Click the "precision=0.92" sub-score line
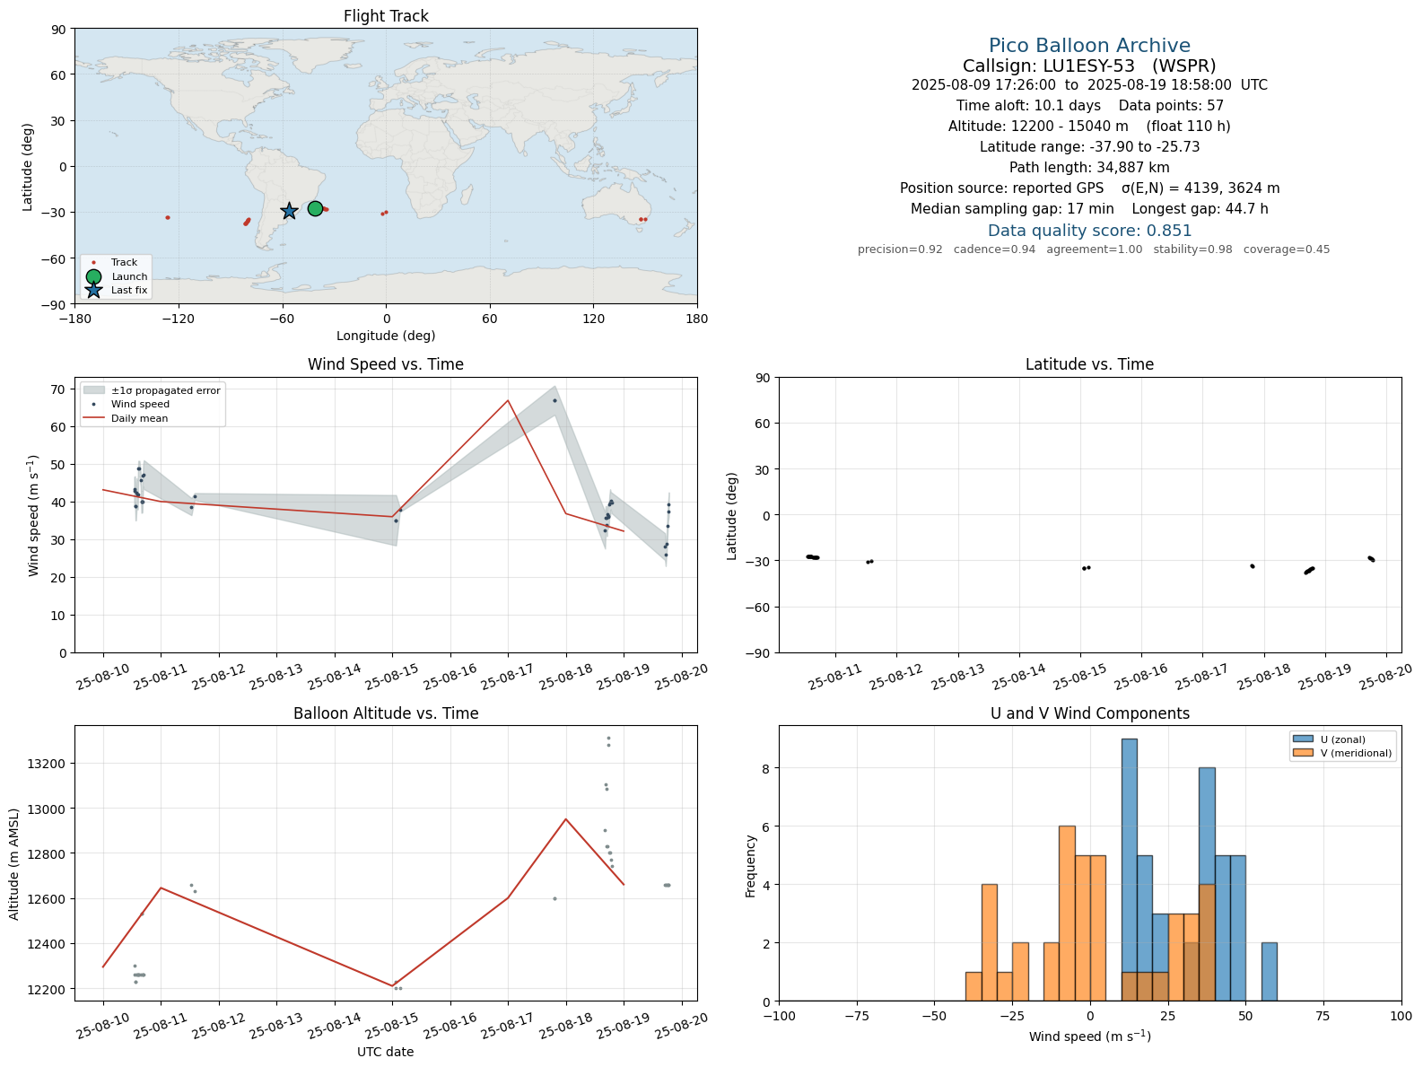 1094,249
